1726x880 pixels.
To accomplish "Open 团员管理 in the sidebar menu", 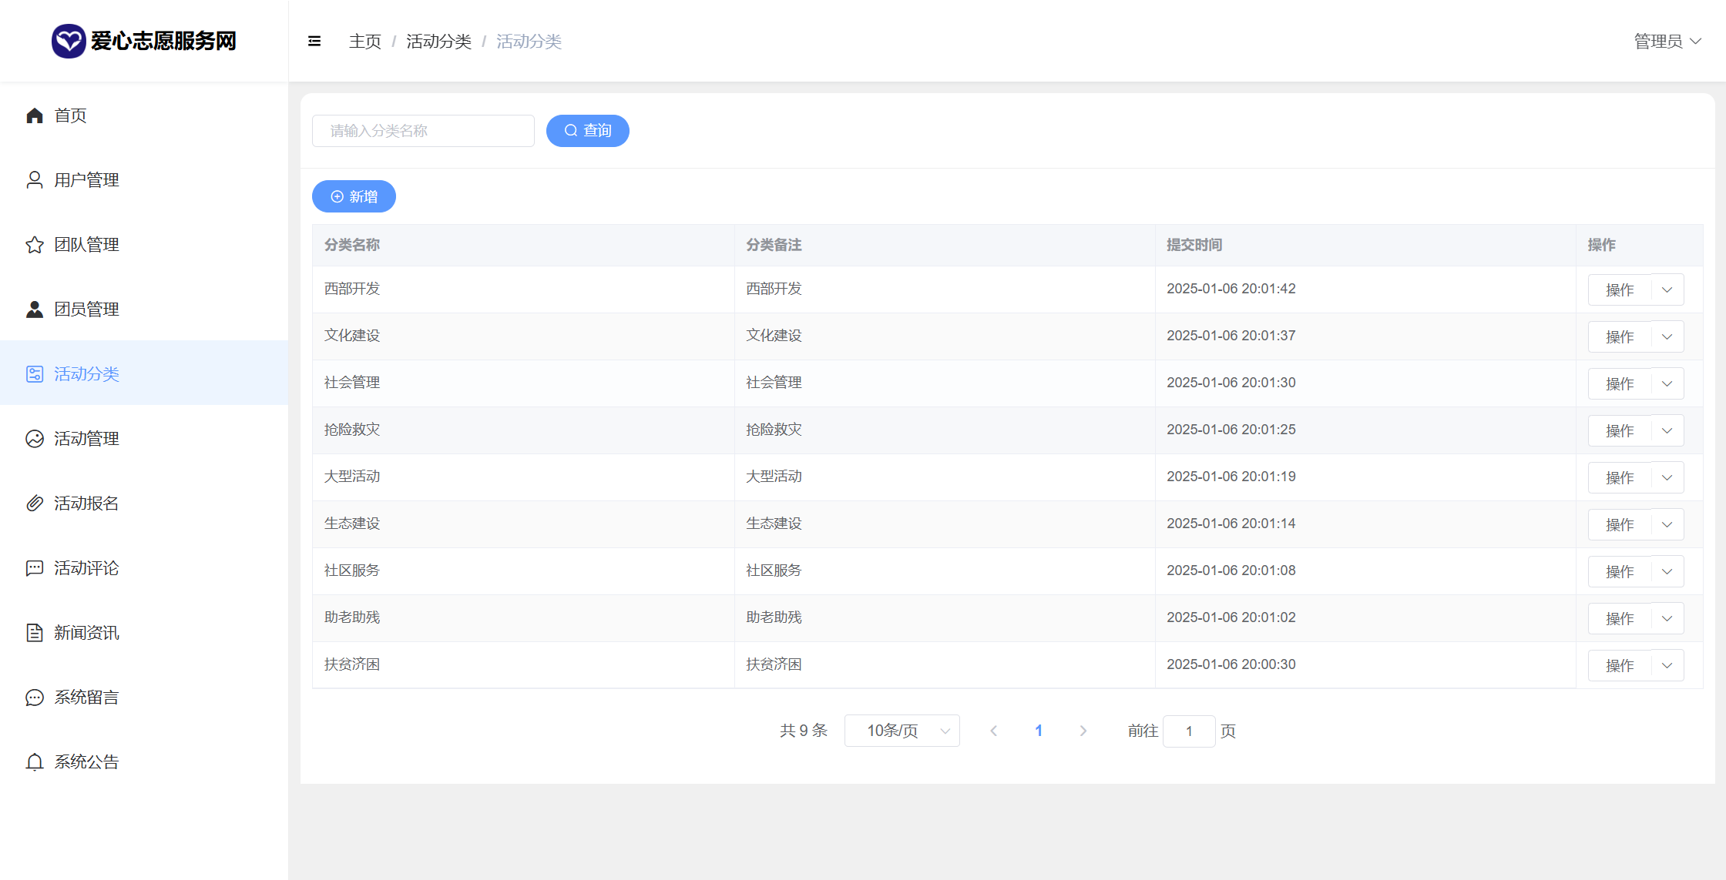I will [x=86, y=310].
